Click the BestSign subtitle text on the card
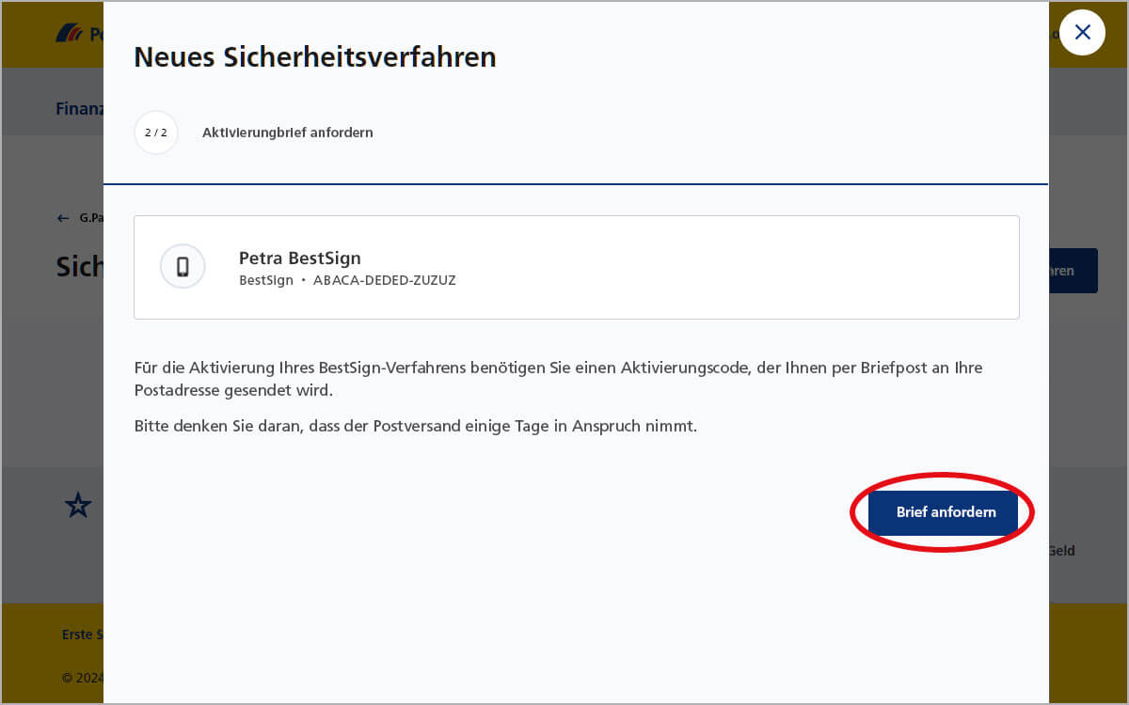Screen dimensions: 1129x705 266,279
